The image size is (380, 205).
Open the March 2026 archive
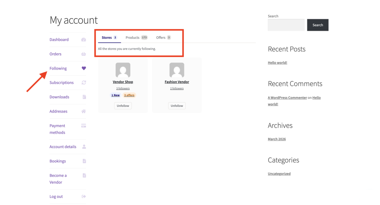pyautogui.click(x=277, y=139)
